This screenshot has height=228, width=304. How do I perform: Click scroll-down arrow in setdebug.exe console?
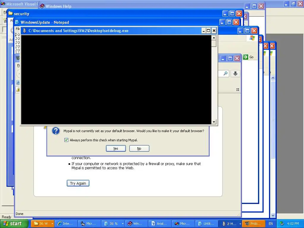(214, 122)
